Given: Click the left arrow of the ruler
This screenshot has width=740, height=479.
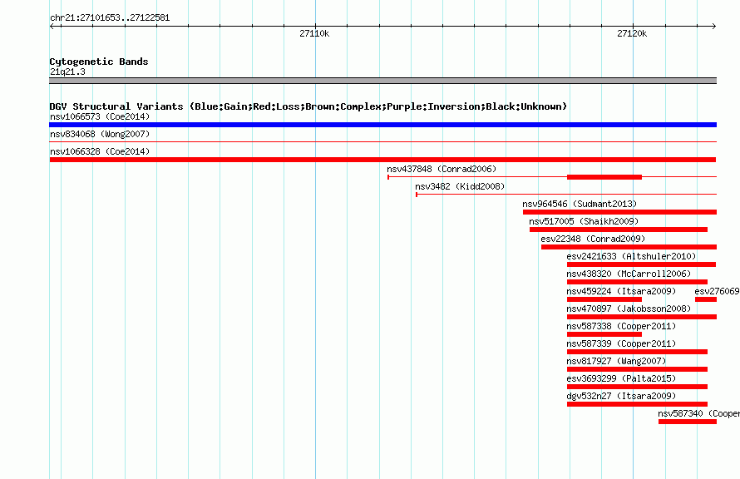Looking at the screenshot, I should pyautogui.click(x=52, y=26).
